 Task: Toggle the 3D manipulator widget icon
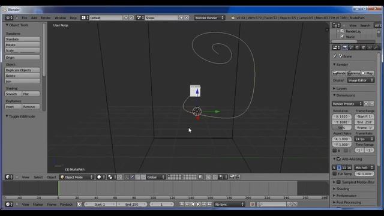pos(127,177)
